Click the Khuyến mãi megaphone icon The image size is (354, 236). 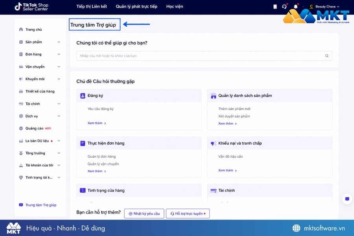click(x=21, y=79)
